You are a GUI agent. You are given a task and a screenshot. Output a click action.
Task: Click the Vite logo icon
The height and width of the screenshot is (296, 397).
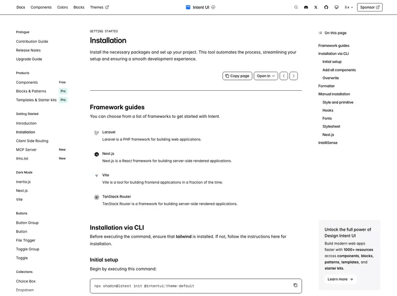(x=96, y=176)
